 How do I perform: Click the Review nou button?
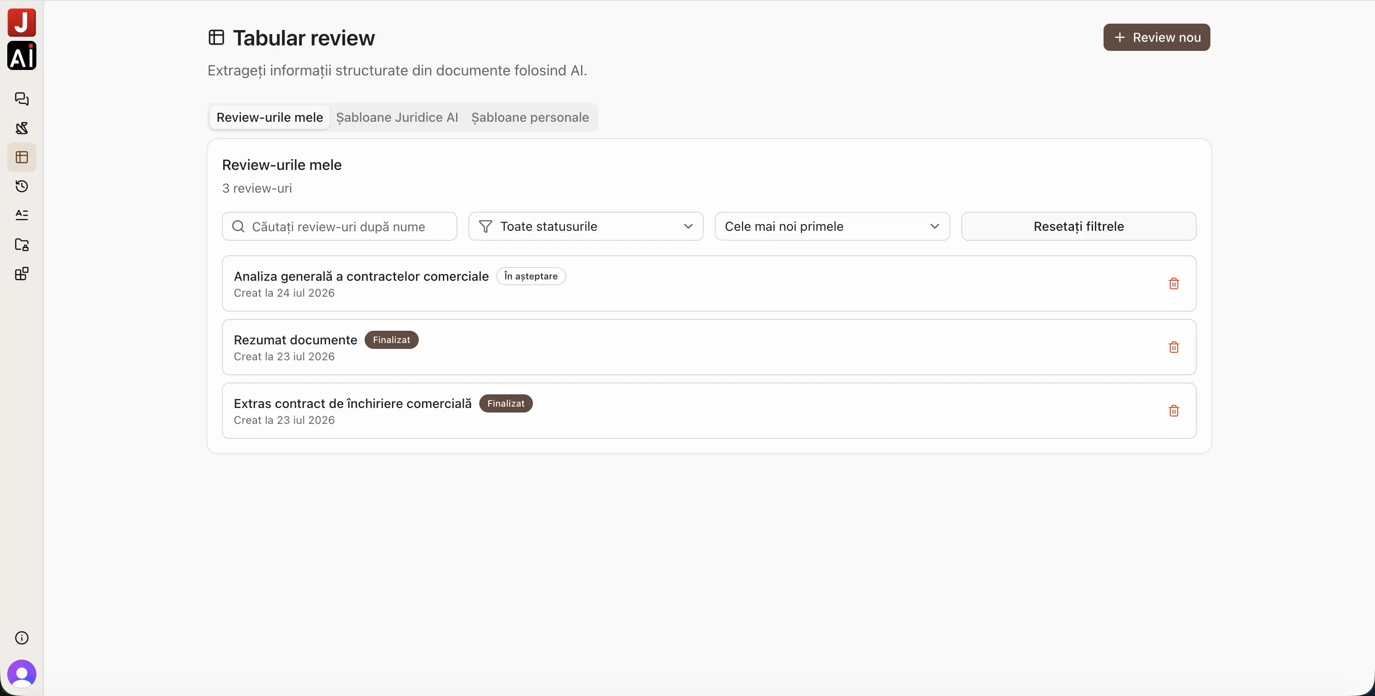click(1157, 37)
